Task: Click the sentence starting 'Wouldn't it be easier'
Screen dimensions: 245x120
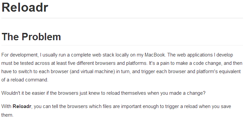Action: coord(103,93)
